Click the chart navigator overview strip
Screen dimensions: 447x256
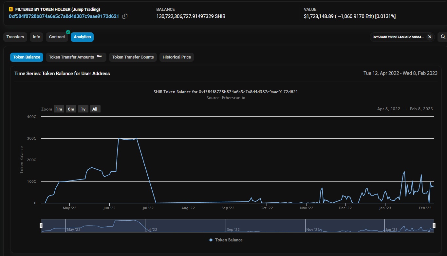pos(237,226)
